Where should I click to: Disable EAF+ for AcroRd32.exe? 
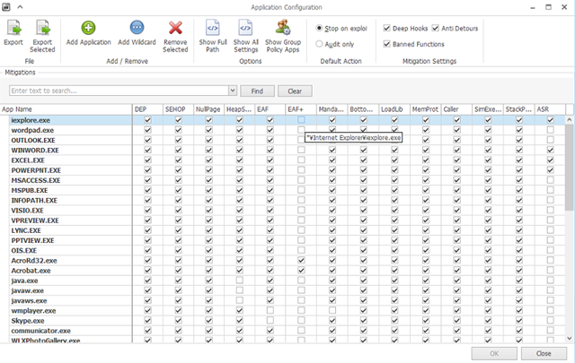(301, 260)
